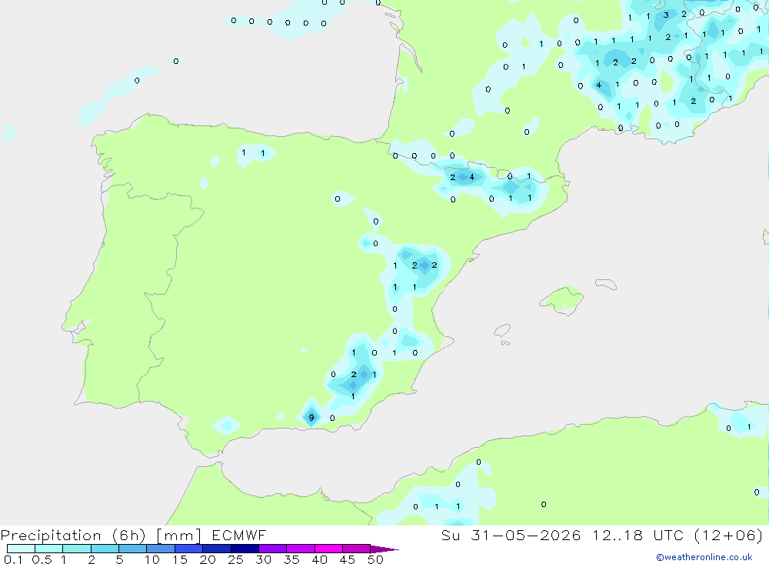Image resolution: width=769 pixels, height=564 pixels.
Task: Click the legend value '25'
Action: point(236,559)
